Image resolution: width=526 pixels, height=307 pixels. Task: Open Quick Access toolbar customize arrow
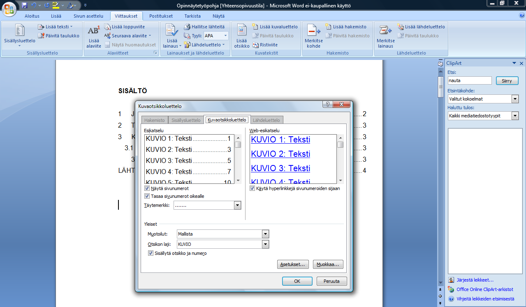pos(85,5)
